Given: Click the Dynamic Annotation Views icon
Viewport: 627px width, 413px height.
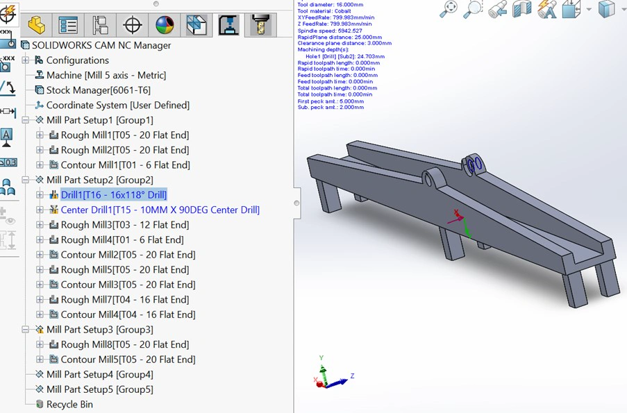Looking at the screenshot, I should tap(546, 9).
